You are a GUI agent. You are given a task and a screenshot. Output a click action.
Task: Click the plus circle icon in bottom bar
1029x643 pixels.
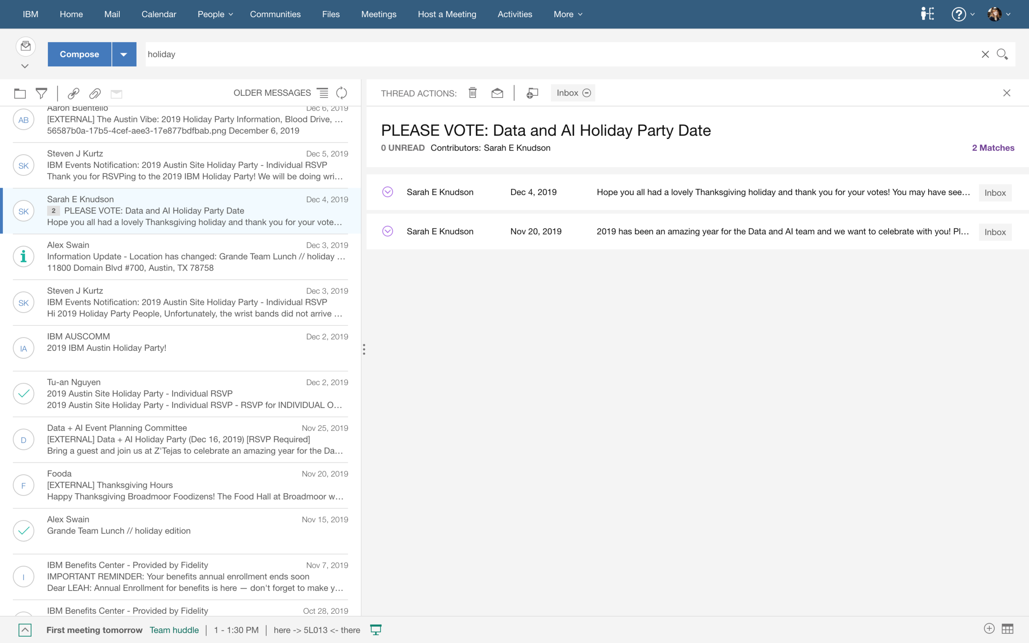coord(989,629)
